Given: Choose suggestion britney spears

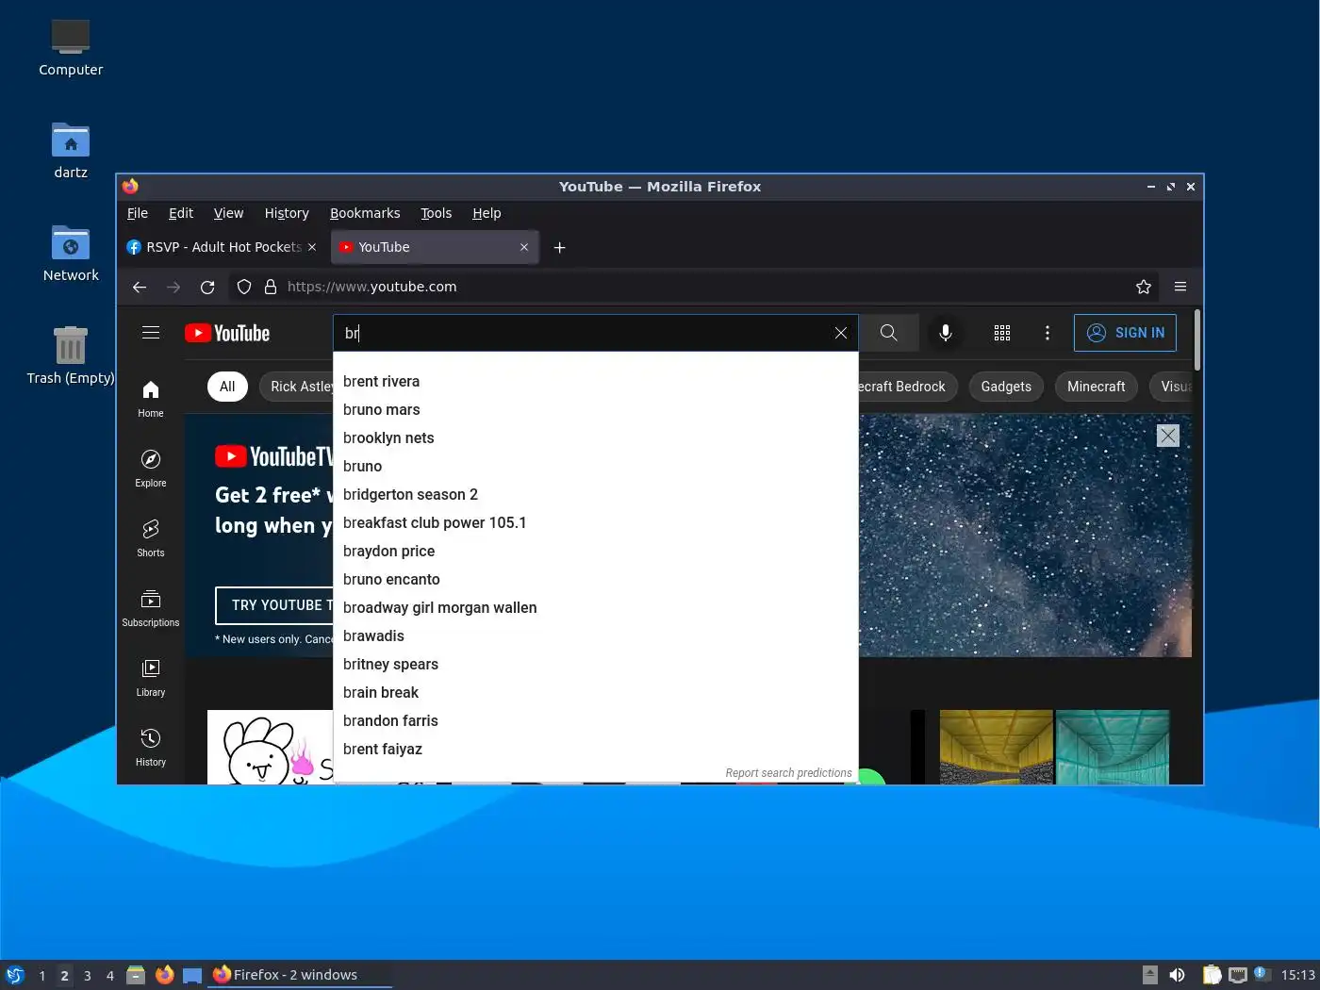Looking at the screenshot, I should coord(596,664).
